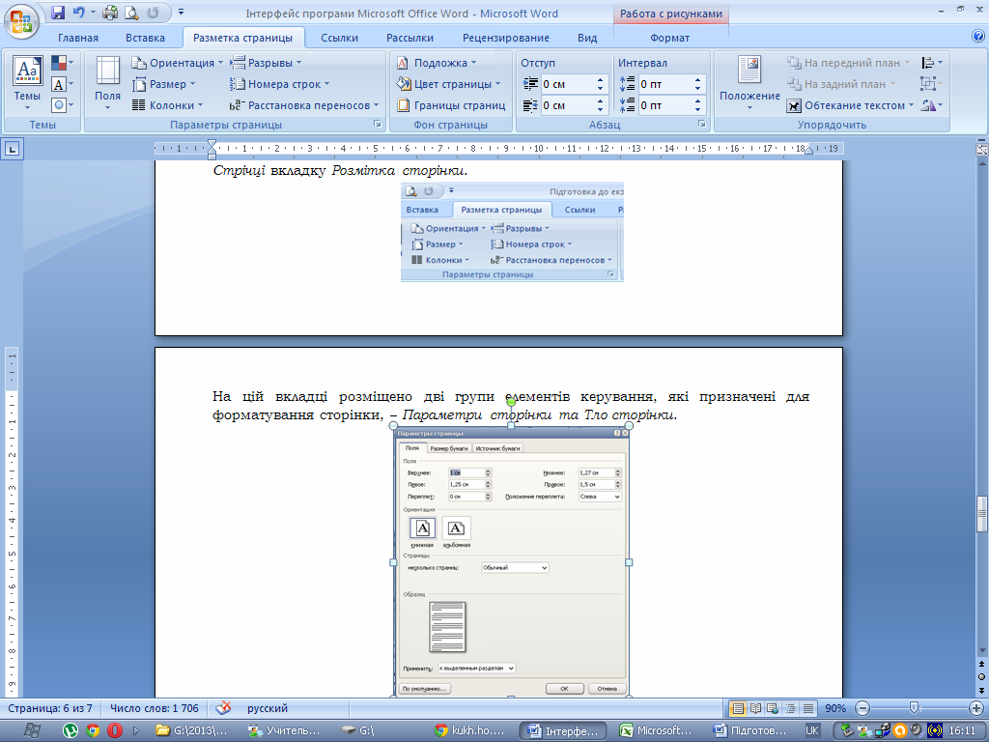Click left indent 0 см field
989x742 pixels.
(x=567, y=84)
